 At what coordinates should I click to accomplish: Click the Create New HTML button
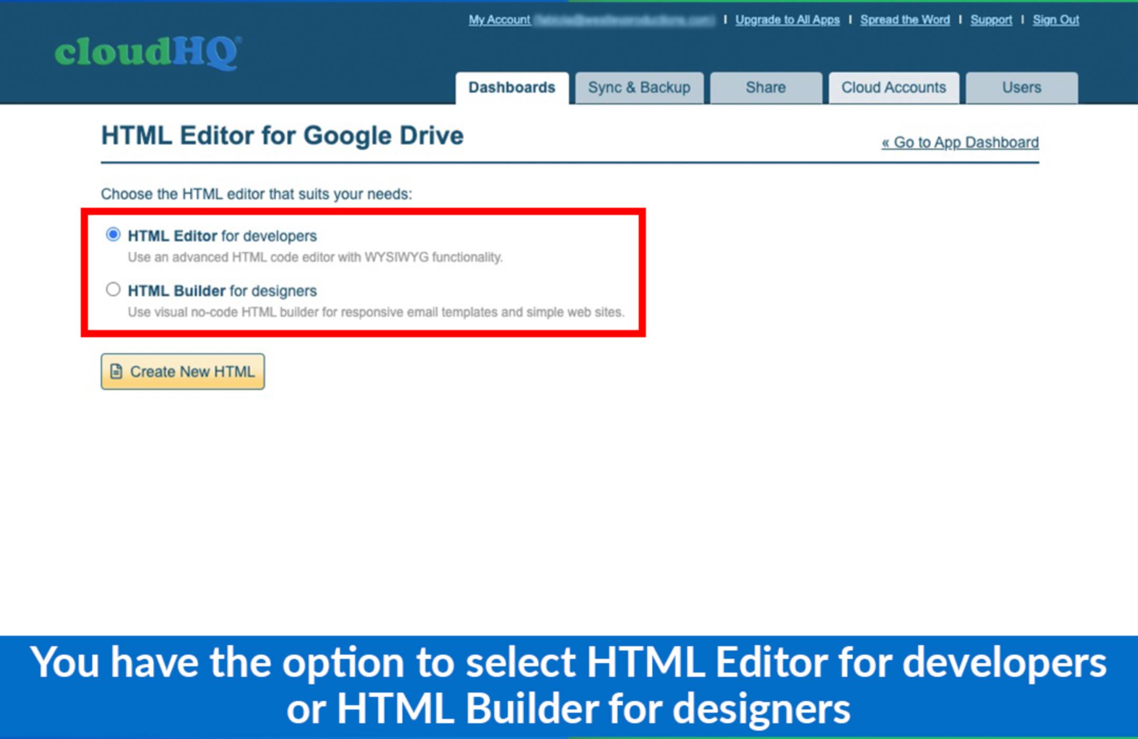182,372
